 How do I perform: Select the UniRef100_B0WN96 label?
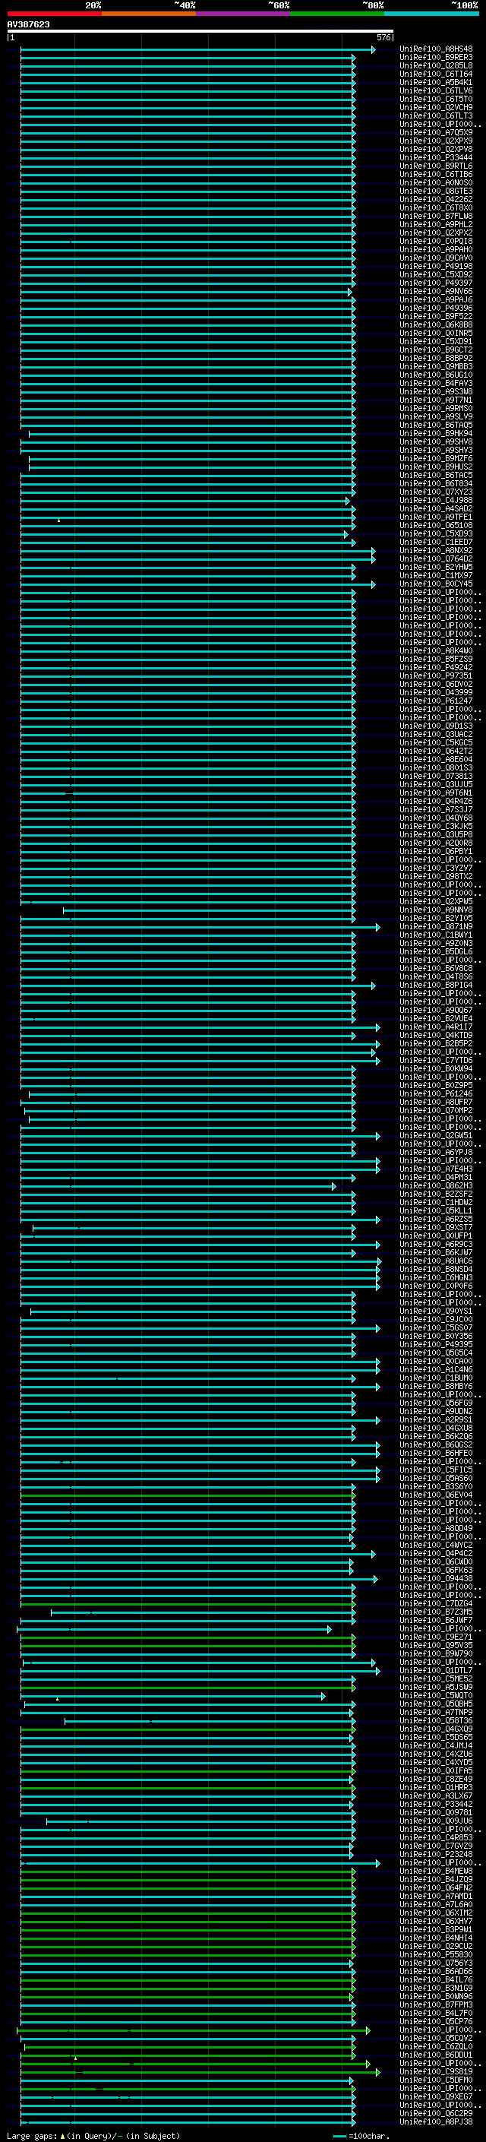coord(436,1996)
